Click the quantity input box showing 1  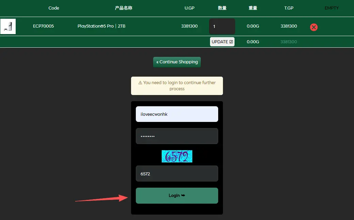coord(222,26)
